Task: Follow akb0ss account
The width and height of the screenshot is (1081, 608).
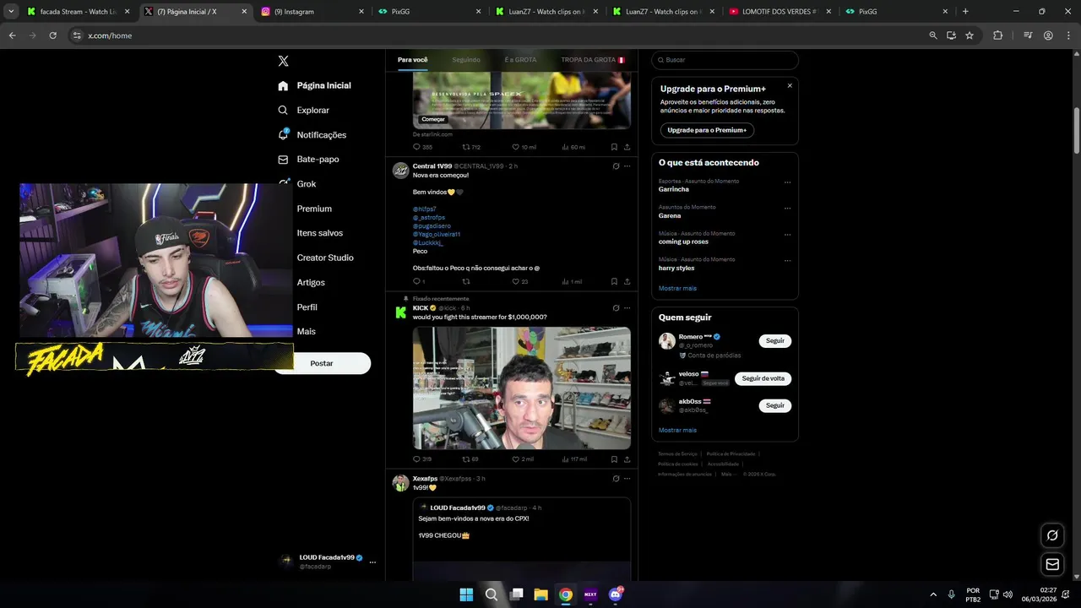Action: (775, 405)
